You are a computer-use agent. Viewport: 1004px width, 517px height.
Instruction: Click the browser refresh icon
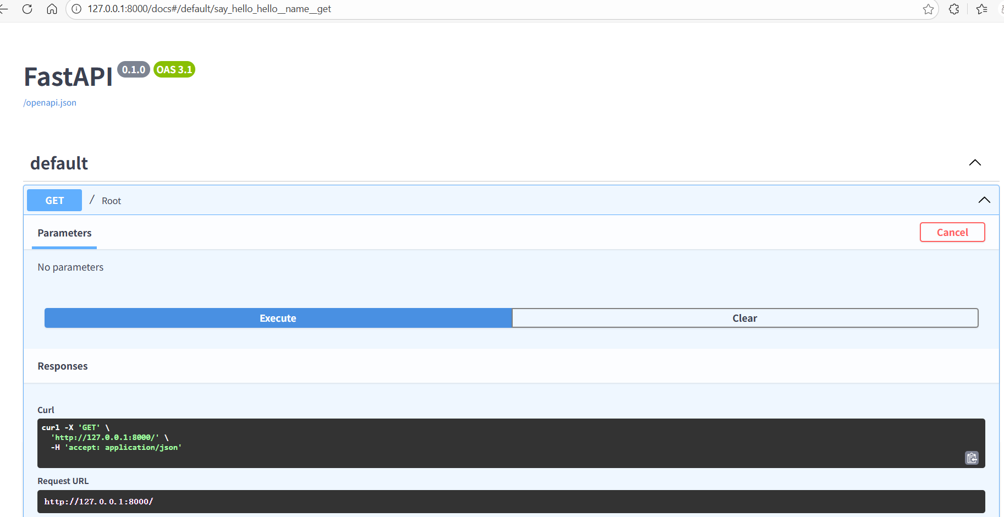tap(27, 9)
